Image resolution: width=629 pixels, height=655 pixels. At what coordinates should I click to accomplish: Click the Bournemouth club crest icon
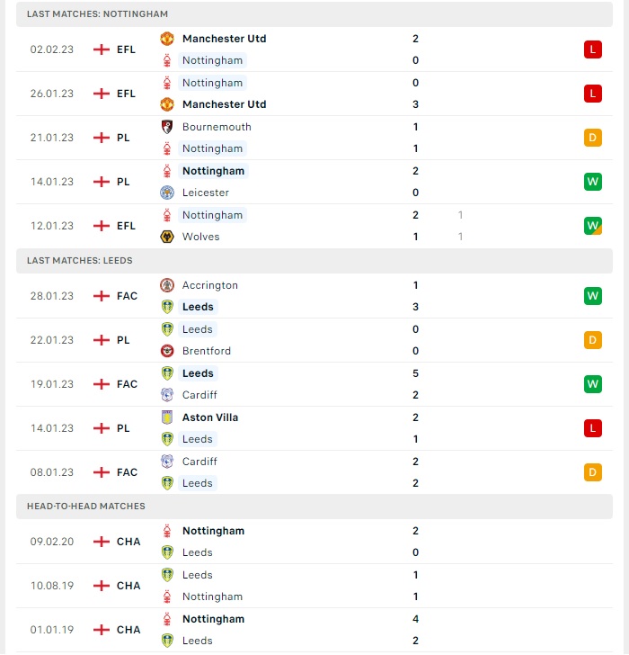167,127
